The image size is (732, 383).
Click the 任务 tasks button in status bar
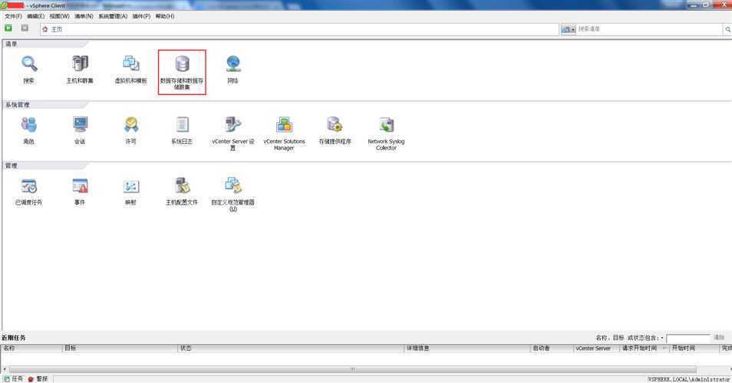[14, 379]
